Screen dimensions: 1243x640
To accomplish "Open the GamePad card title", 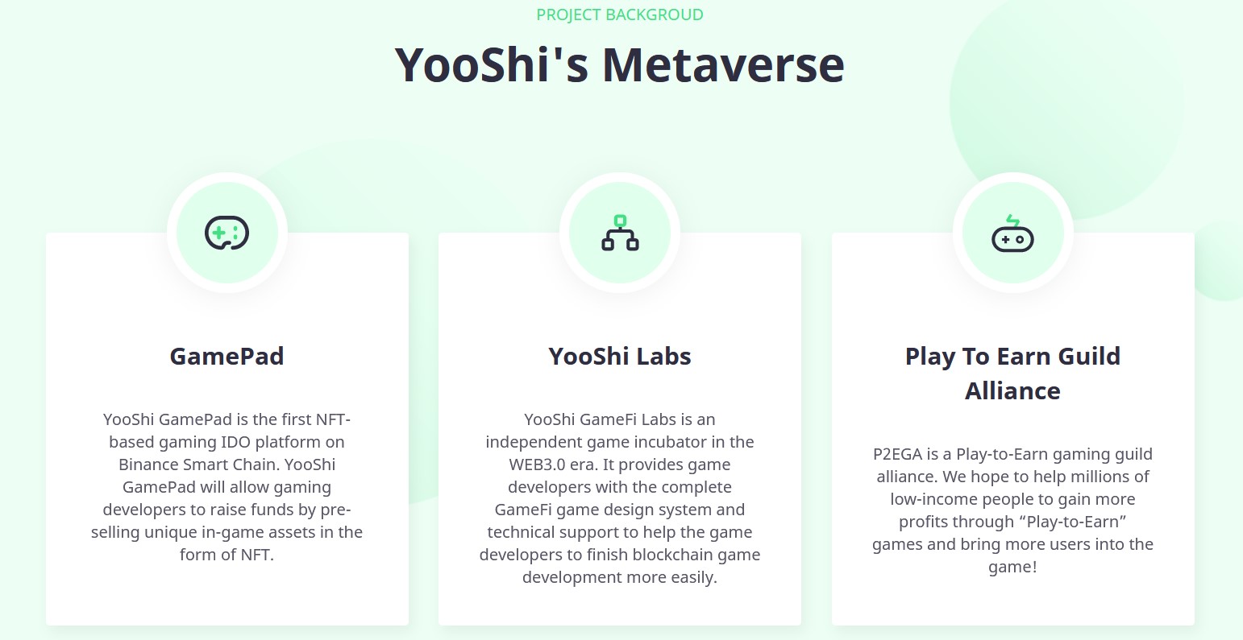I will coord(227,356).
